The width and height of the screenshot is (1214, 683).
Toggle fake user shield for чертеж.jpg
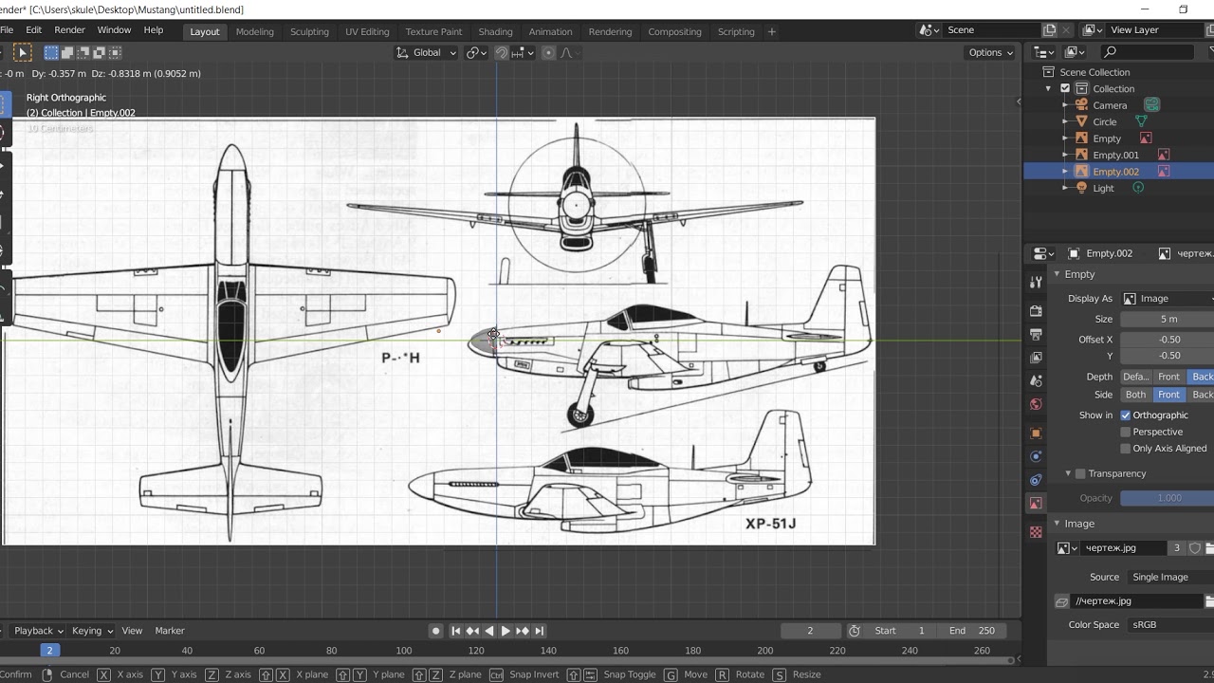click(x=1195, y=547)
